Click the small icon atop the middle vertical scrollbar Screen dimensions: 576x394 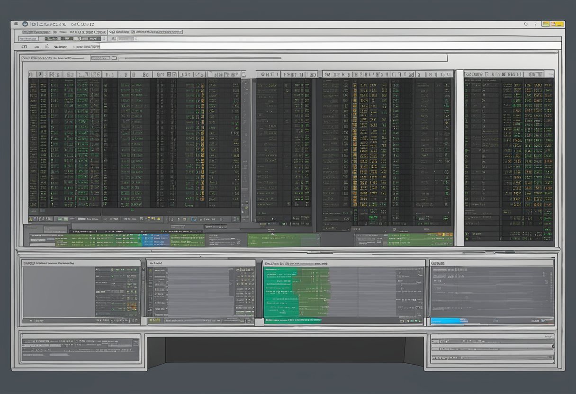(243, 74)
